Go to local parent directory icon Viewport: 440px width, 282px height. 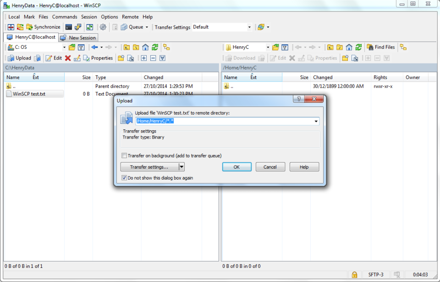[x=126, y=47]
